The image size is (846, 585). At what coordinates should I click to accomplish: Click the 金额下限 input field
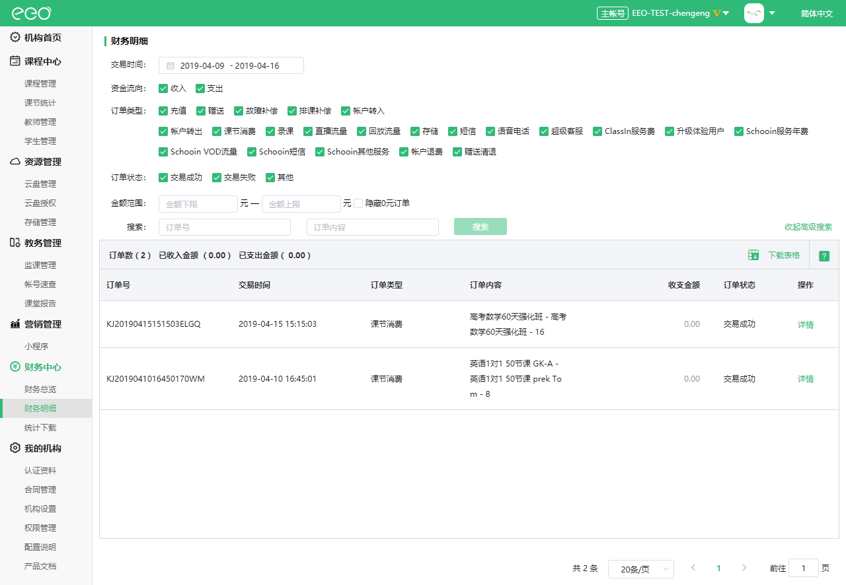point(198,204)
